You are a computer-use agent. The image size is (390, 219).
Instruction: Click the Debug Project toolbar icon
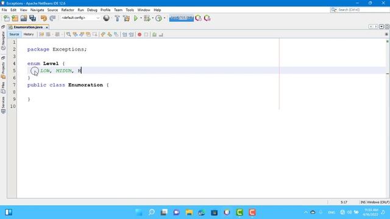click(147, 18)
